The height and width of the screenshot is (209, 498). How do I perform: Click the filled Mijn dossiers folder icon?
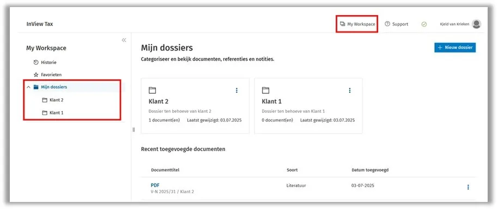[36, 87]
